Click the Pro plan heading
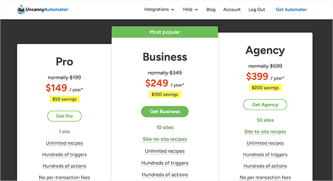This screenshot has width=333, height=181. (x=64, y=62)
